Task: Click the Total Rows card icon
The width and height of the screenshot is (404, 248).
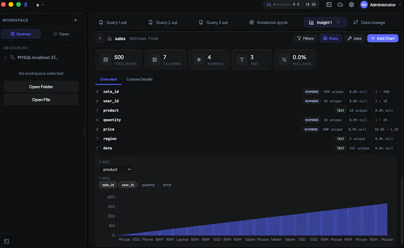Action: coord(106,59)
